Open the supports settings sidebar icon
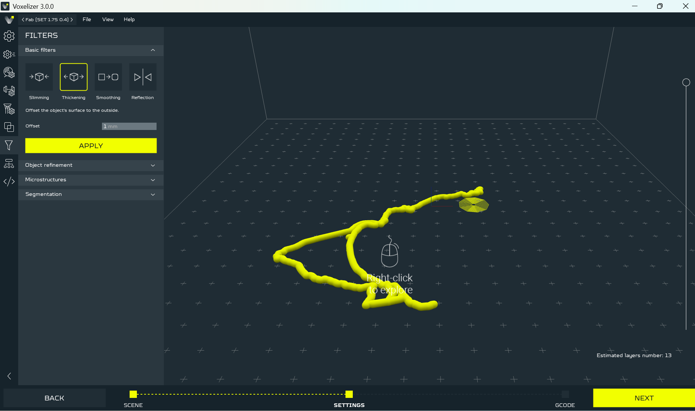This screenshot has height=411, width=695. click(x=9, y=109)
